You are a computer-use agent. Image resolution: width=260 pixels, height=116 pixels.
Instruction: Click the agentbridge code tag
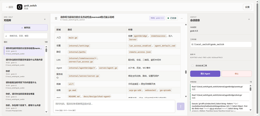[141, 36]
